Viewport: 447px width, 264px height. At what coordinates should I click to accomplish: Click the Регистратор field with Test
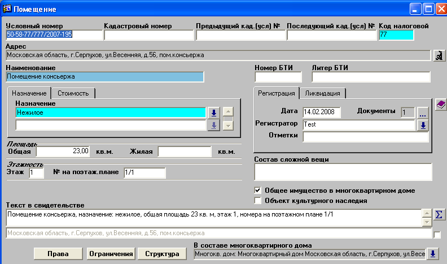(x=359, y=125)
